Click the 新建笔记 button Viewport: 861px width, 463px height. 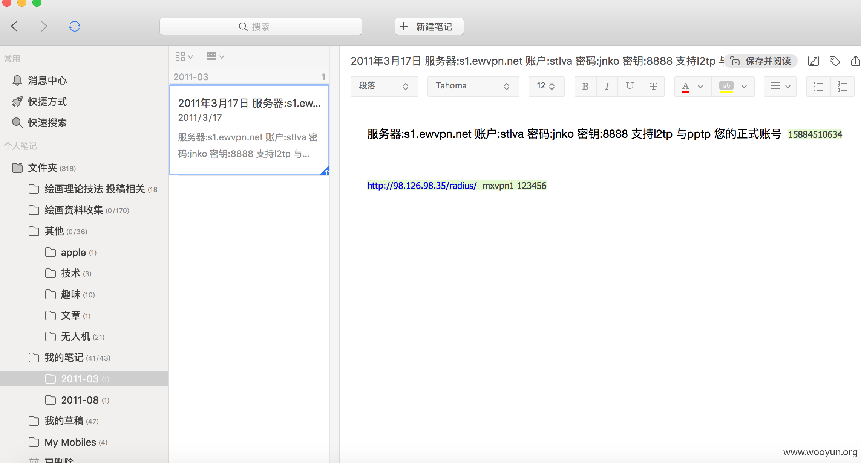tap(429, 26)
